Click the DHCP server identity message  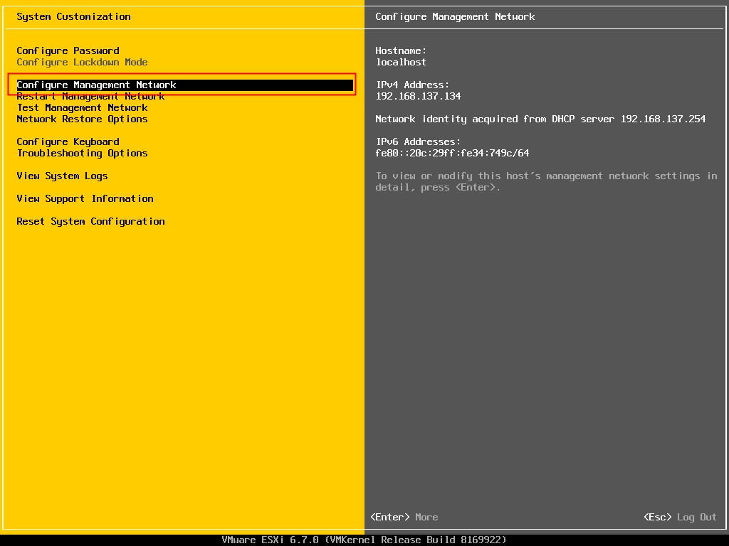click(x=539, y=119)
